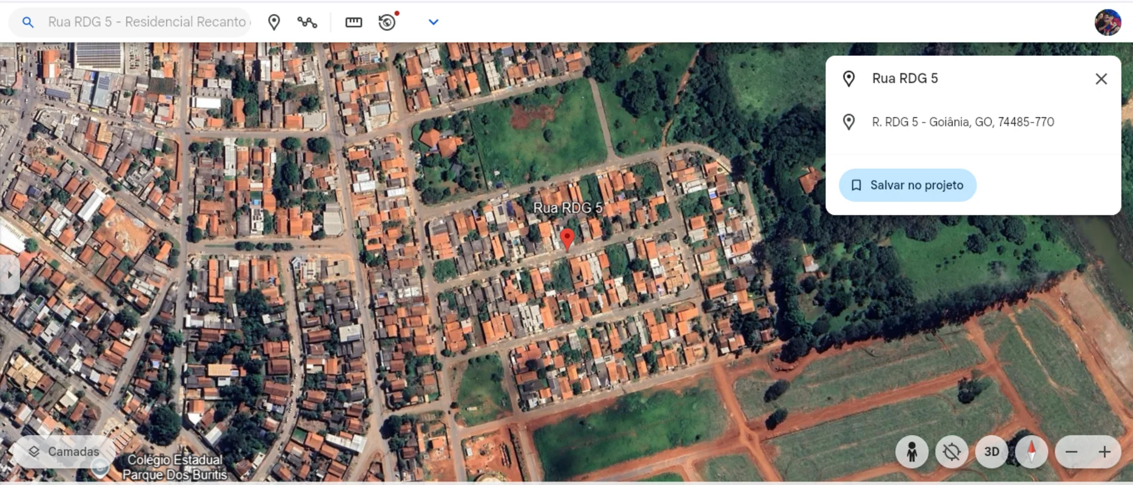This screenshot has width=1133, height=485.
Task: Activate Street View pegman
Action: click(x=912, y=452)
